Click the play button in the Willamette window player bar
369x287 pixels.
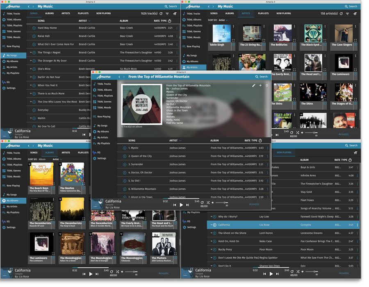click(181, 205)
